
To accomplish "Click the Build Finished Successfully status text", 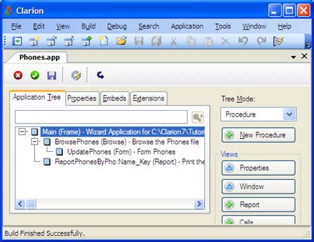I will point(44,233).
